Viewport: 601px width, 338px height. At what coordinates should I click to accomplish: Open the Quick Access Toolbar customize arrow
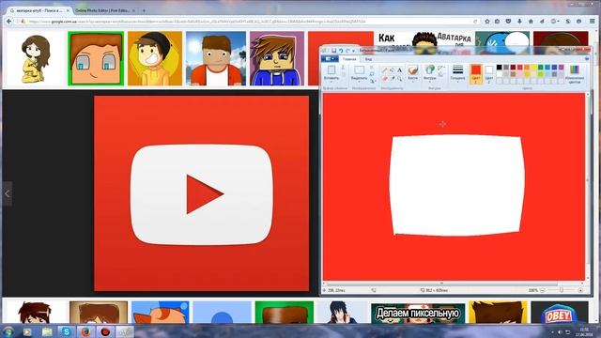click(354, 51)
